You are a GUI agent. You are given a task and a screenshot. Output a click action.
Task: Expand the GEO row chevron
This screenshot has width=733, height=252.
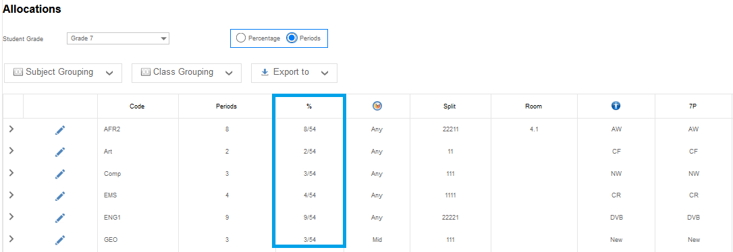click(11, 239)
